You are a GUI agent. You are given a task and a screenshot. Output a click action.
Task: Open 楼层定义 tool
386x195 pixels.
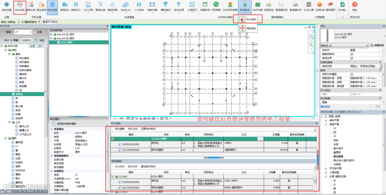coord(65,7)
